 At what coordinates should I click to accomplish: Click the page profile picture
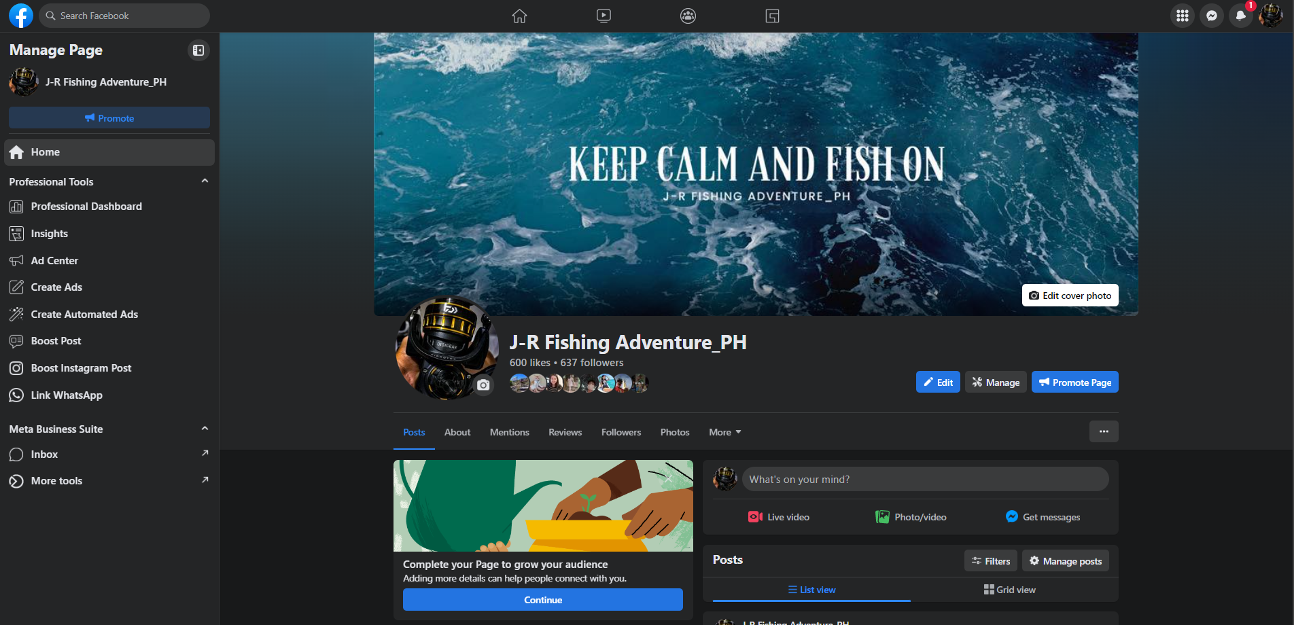point(447,347)
